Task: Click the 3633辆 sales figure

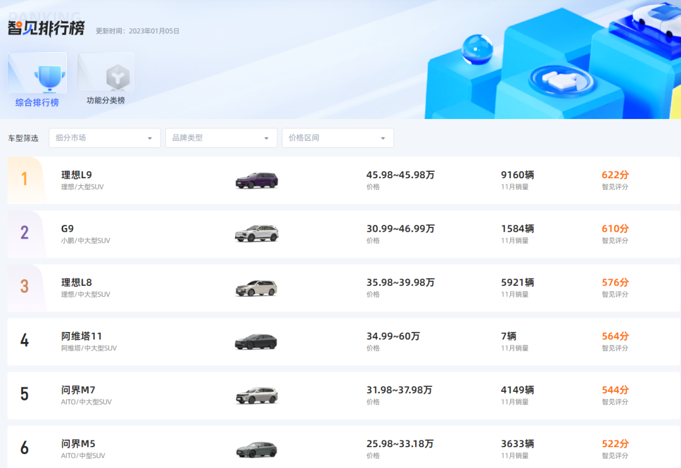Action: point(517,443)
